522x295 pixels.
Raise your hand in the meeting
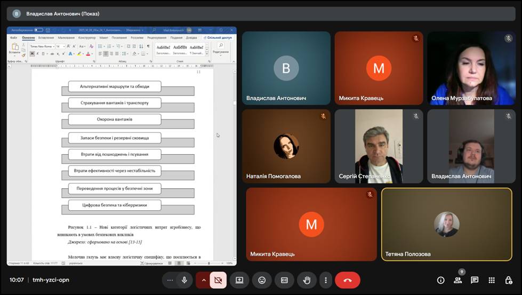pos(307,280)
